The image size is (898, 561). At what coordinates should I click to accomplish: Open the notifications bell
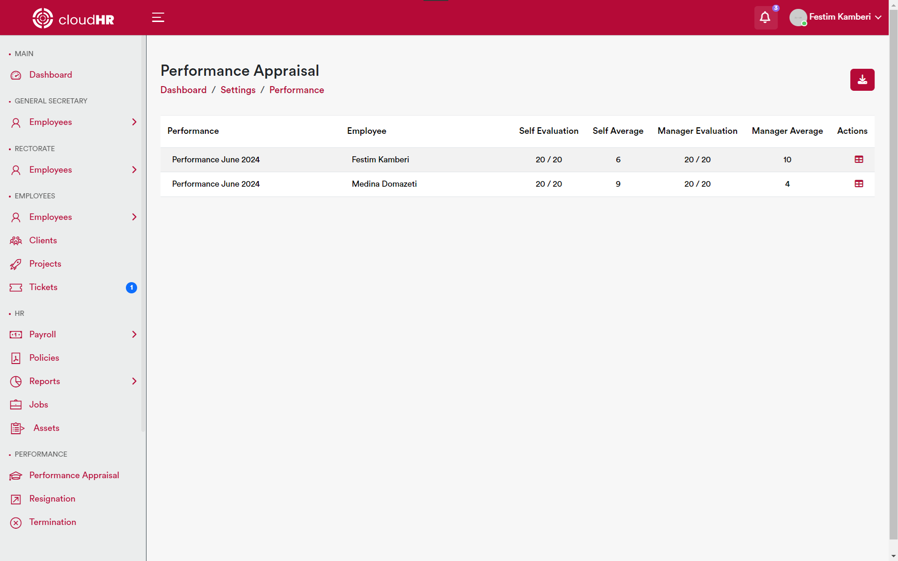click(x=765, y=18)
